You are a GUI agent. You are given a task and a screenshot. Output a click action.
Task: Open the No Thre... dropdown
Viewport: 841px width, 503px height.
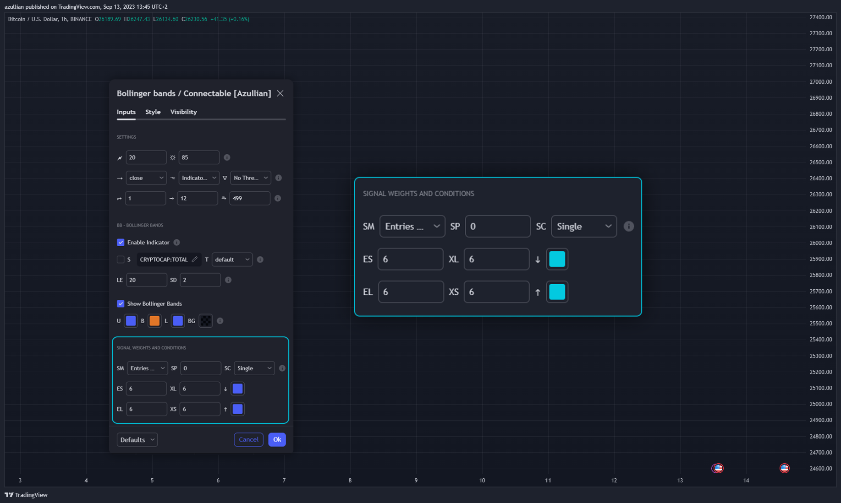250,178
